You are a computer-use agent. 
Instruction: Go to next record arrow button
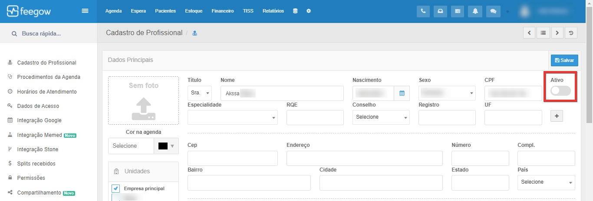(557, 32)
